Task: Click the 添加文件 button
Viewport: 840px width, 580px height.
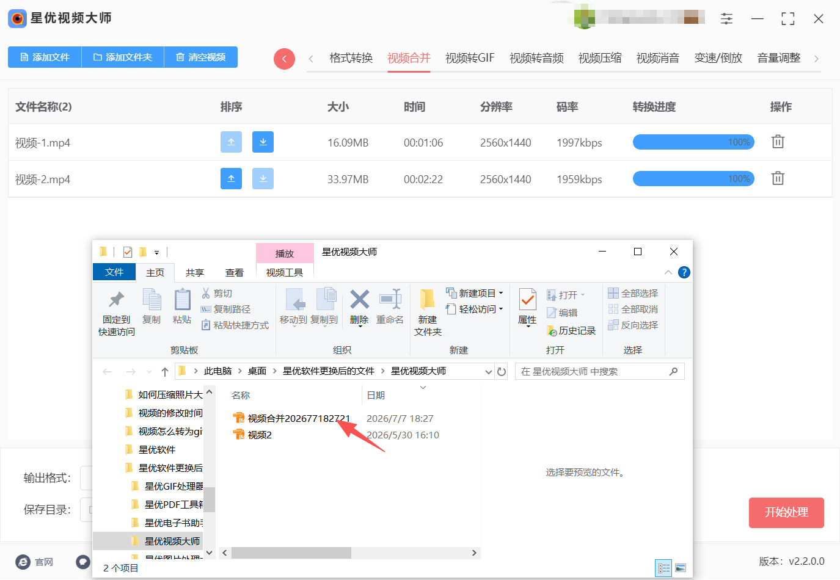Action: click(x=45, y=57)
